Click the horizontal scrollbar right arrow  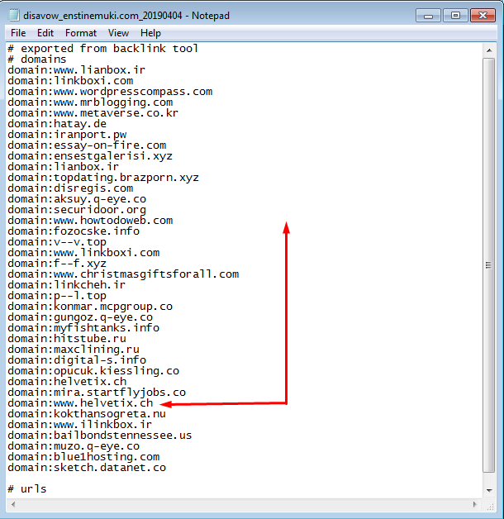pos(475,504)
